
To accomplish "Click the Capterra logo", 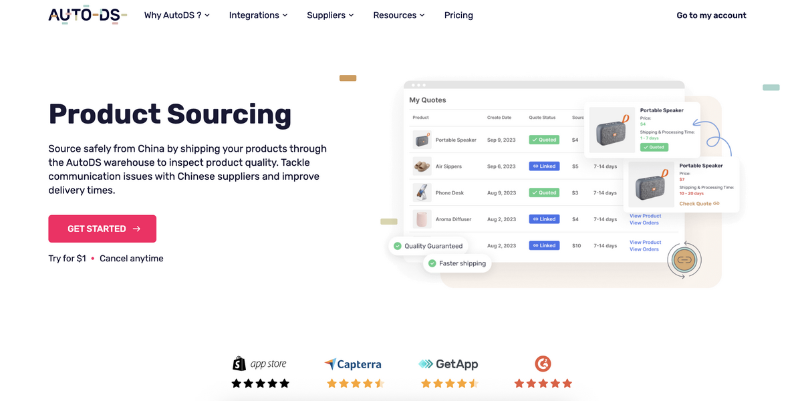I will click(353, 364).
